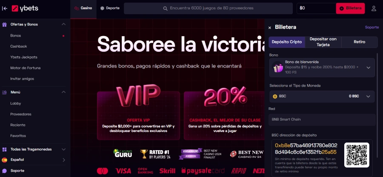
Task: Select the Retiro tab
Action: [x=359, y=42]
